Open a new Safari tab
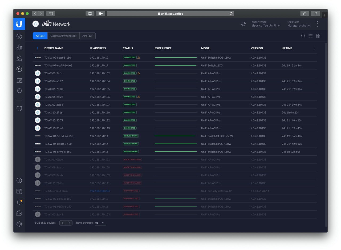Image resolution: width=341 pixels, height=250 pixels. coord(324,15)
